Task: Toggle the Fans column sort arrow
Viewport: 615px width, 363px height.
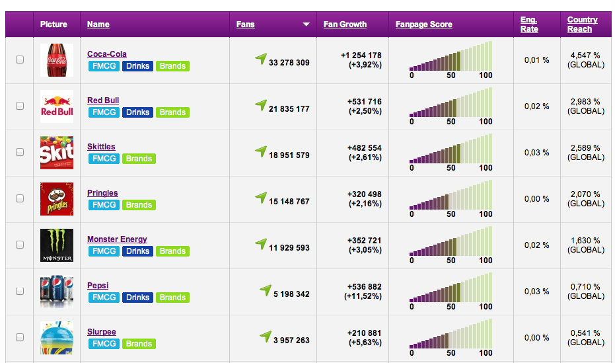Action: pos(307,24)
